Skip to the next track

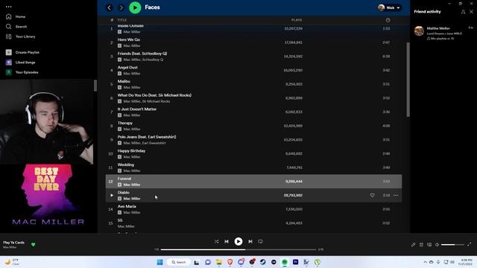[x=250, y=241]
